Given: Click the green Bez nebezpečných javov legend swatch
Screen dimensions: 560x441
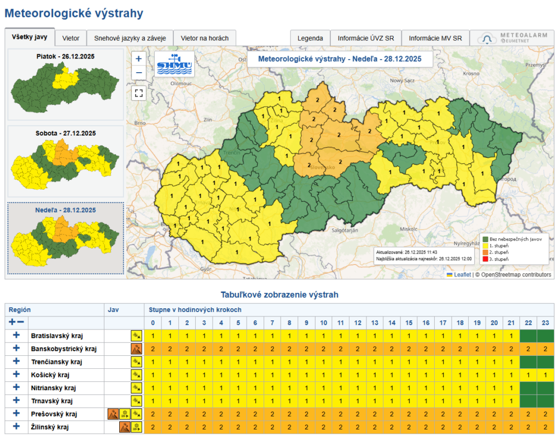Looking at the screenshot, I should [485, 239].
